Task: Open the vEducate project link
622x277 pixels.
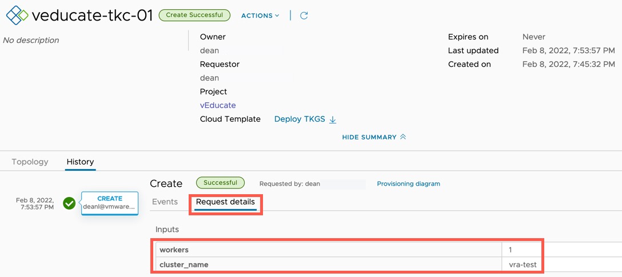Action: click(218, 106)
